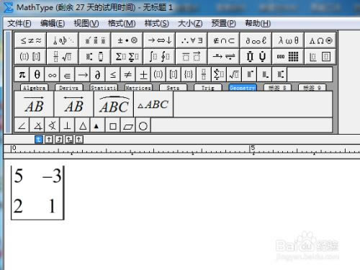Viewport: 360px width, 270px height.
Task: Insert the arc ABC expression
Action: [x=114, y=104]
